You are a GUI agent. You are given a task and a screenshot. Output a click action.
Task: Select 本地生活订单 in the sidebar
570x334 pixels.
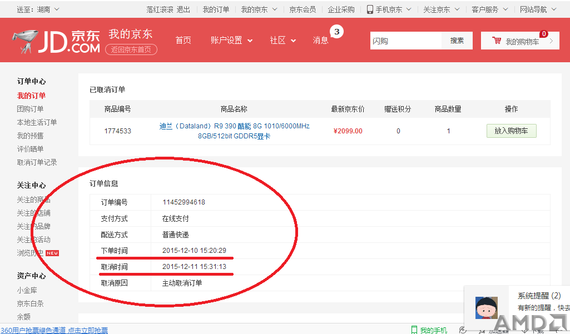37,122
